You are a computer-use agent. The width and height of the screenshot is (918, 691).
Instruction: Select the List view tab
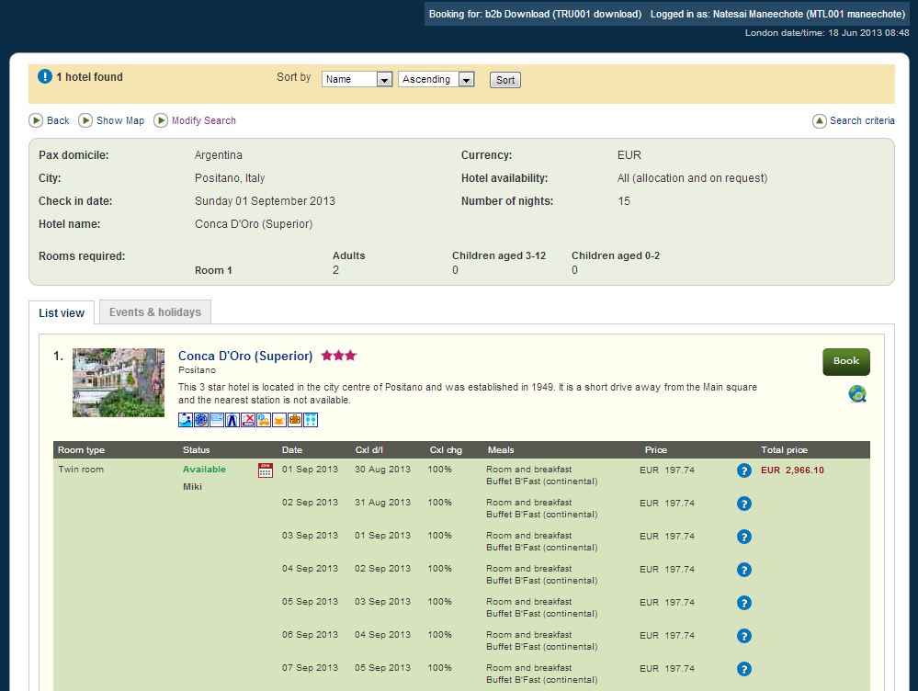pos(62,313)
